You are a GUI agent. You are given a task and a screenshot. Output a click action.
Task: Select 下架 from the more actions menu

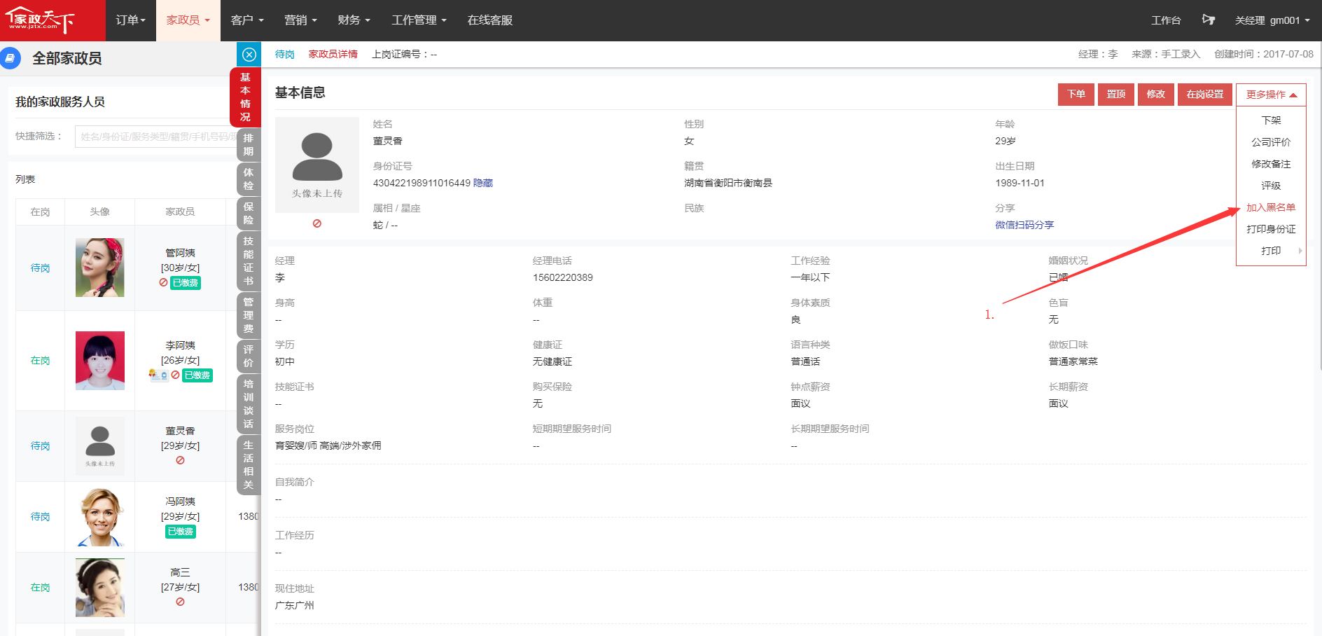[1271, 120]
